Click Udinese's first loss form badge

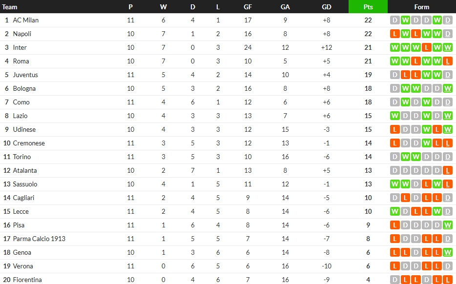pos(394,129)
